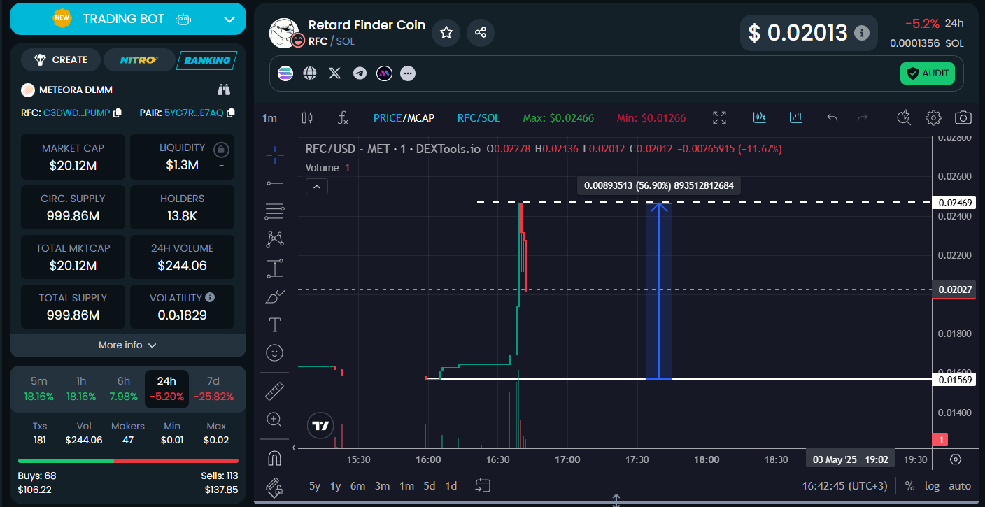Show more social links via ellipsis
The height and width of the screenshot is (507, 985).
click(x=408, y=73)
